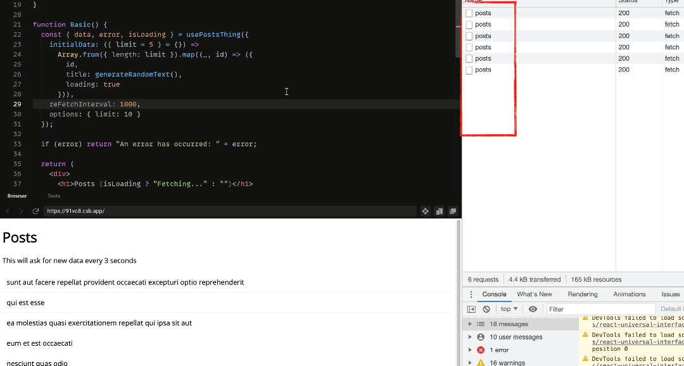Select the 10 user messages sidebar entry

[x=521, y=338]
